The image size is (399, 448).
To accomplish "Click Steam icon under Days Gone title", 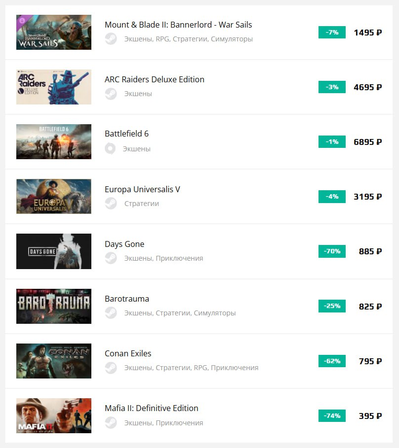I will point(111,258).
